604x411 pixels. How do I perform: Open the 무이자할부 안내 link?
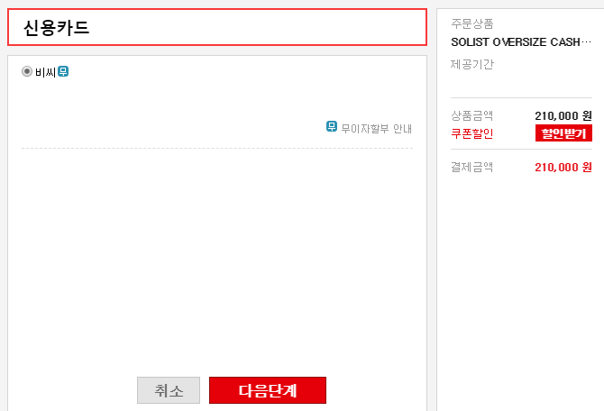(x=376, y=128)
